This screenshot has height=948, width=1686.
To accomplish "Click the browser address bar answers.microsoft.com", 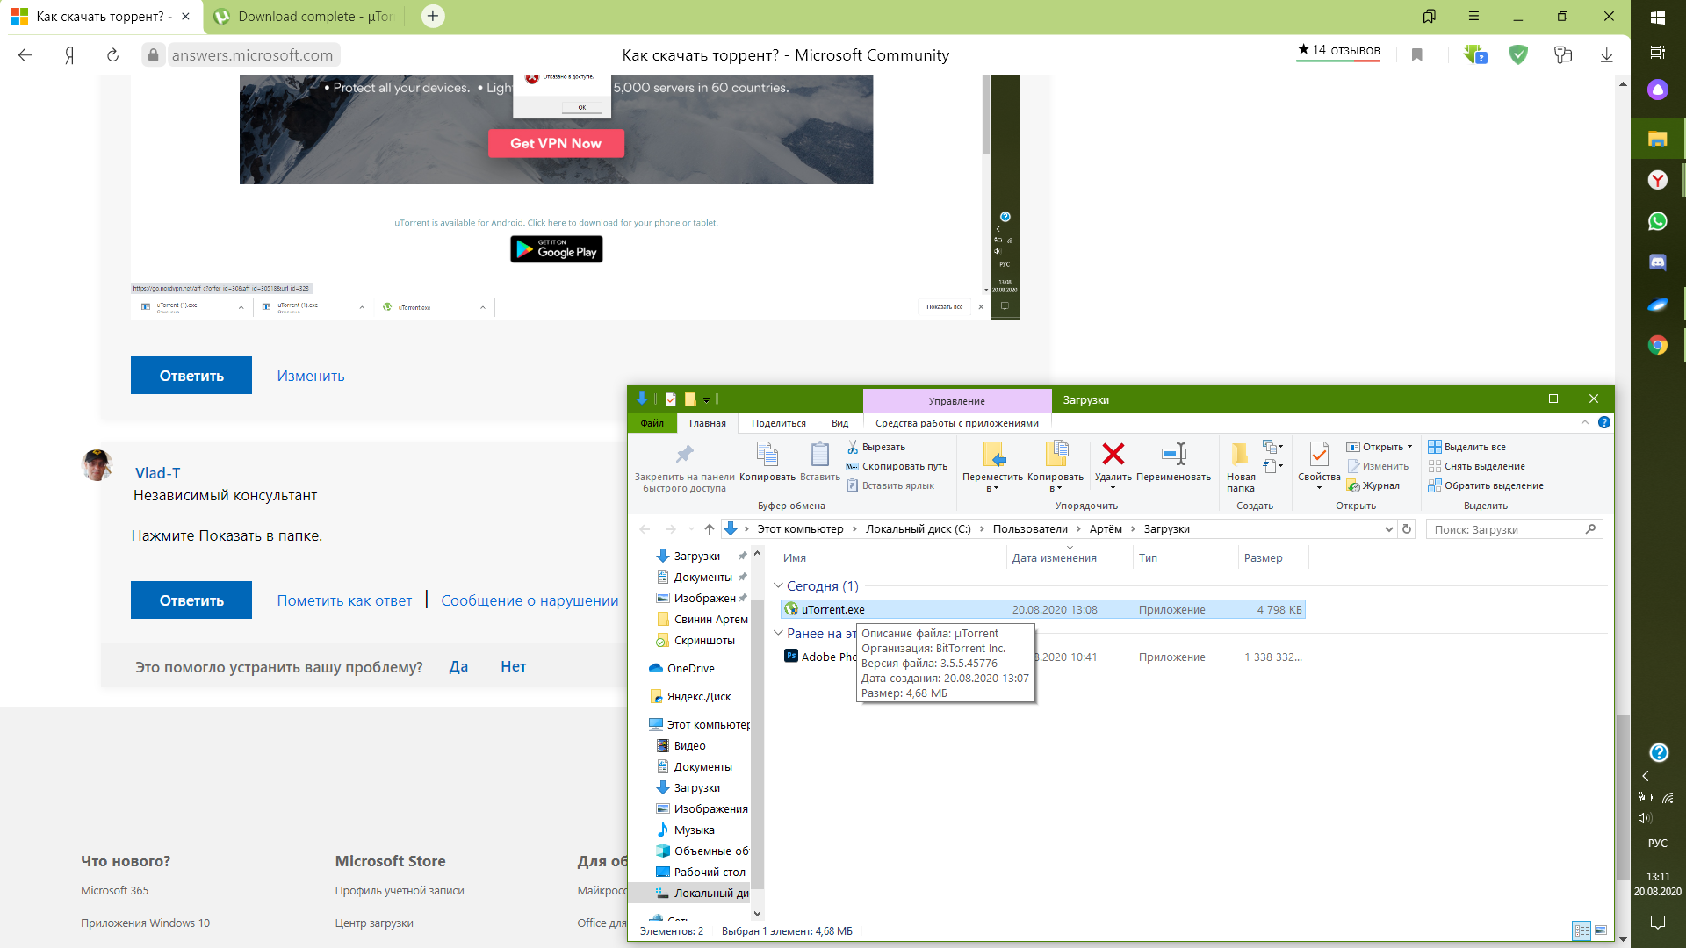I will [253, 55].
